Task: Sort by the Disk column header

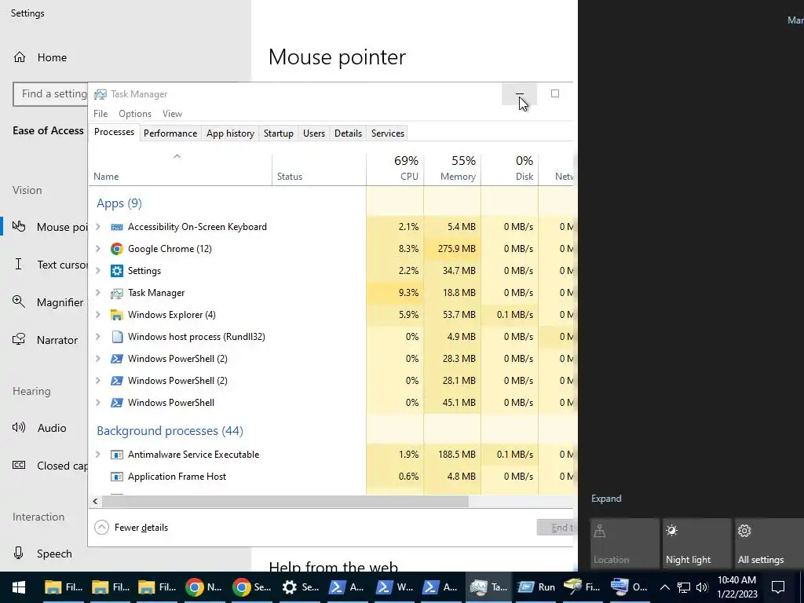Action: point(510,169)
